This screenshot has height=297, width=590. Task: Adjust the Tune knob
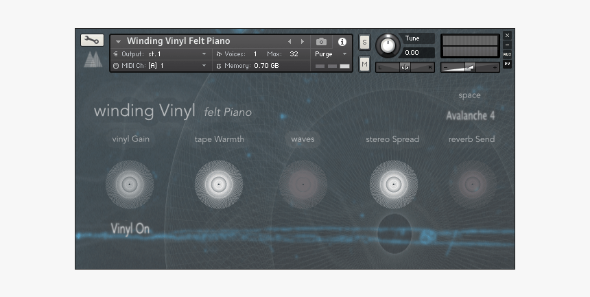388,45
